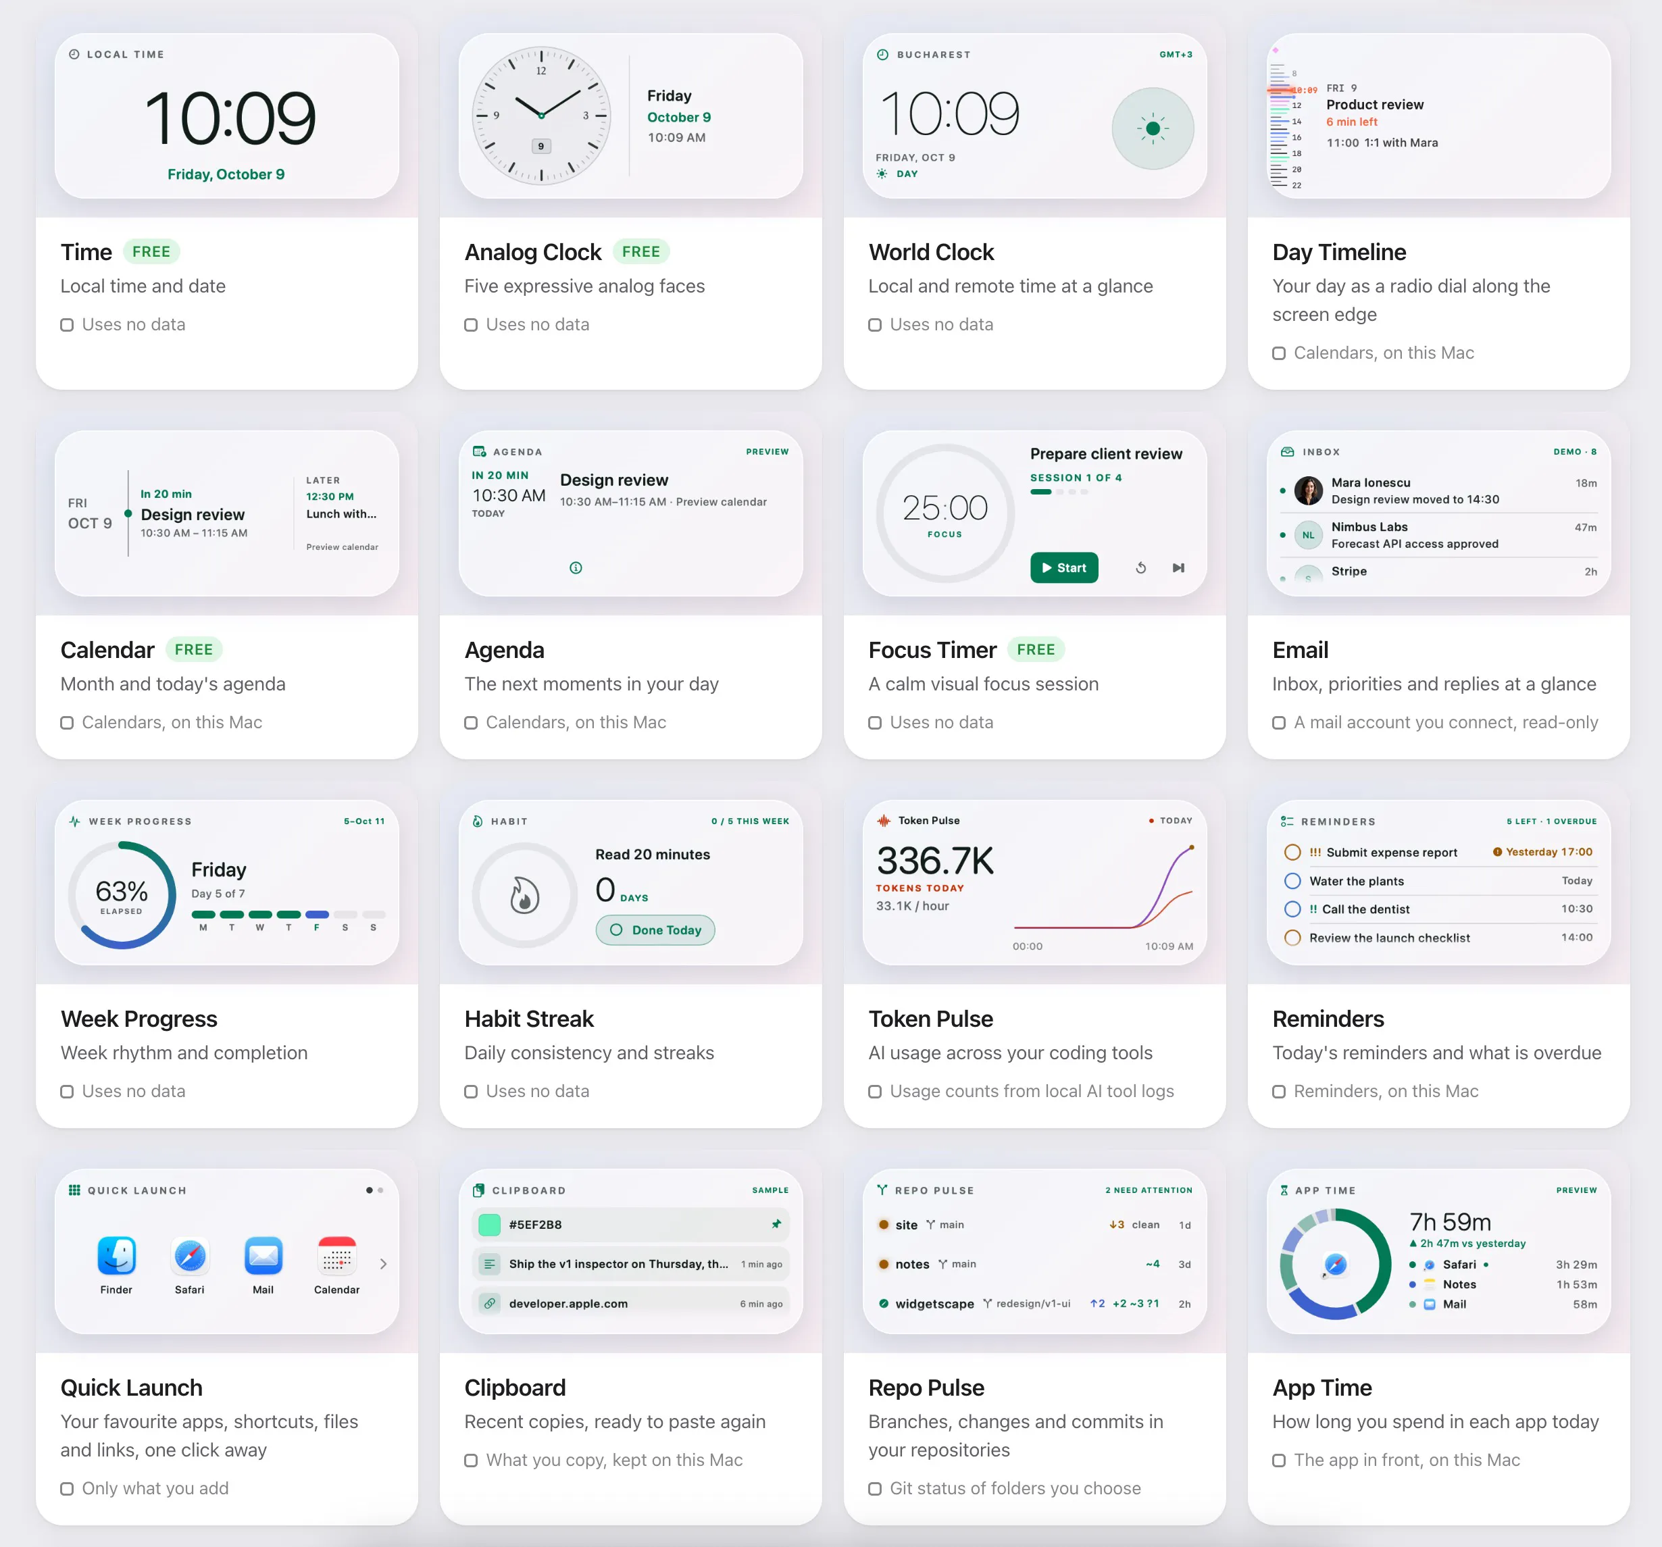Toggle the Uses no data checkbox under Time

coord(67,325)
